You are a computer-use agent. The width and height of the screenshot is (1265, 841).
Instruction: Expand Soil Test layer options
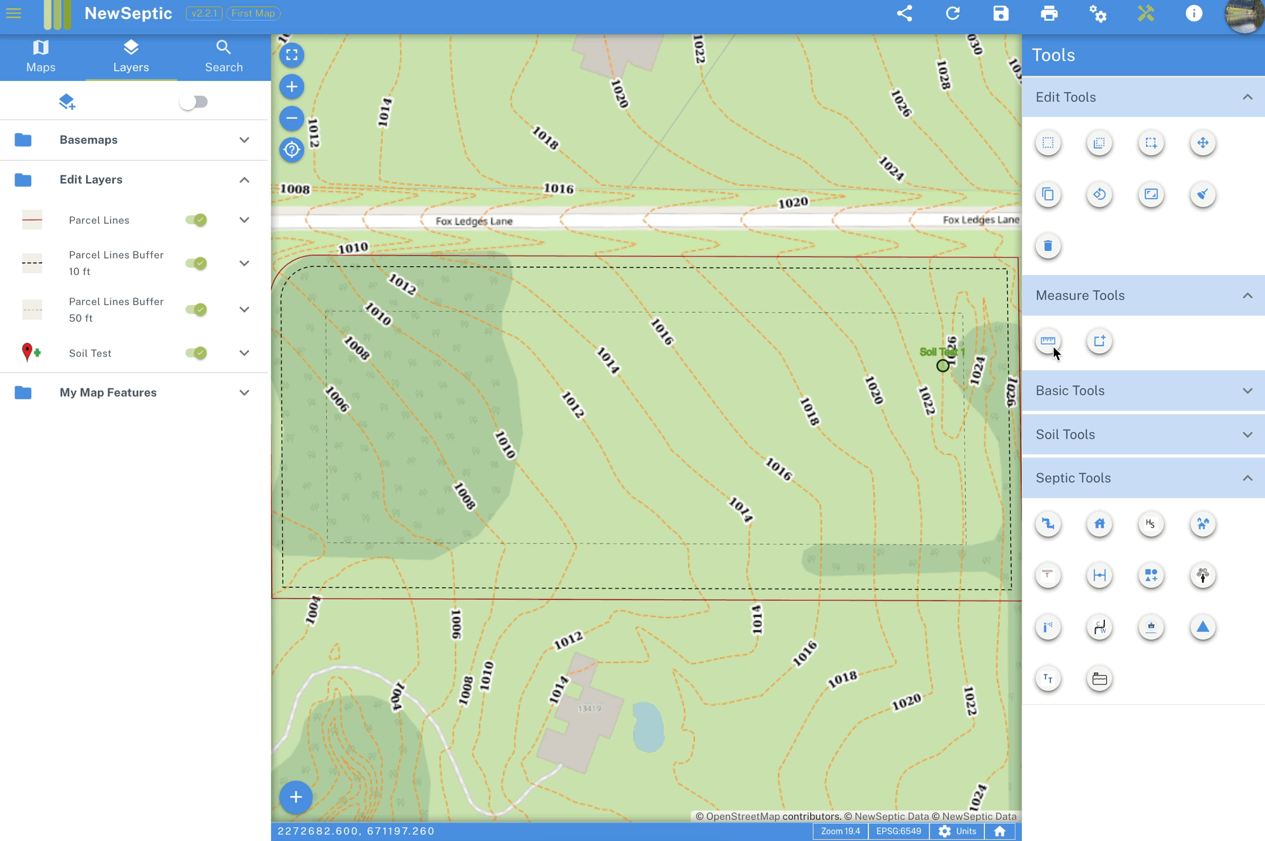(x=245, y=353)
